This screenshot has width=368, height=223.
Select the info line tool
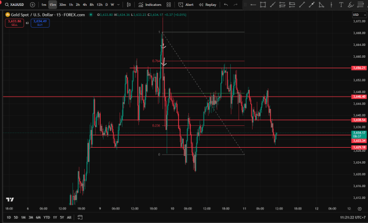(311, 5)
